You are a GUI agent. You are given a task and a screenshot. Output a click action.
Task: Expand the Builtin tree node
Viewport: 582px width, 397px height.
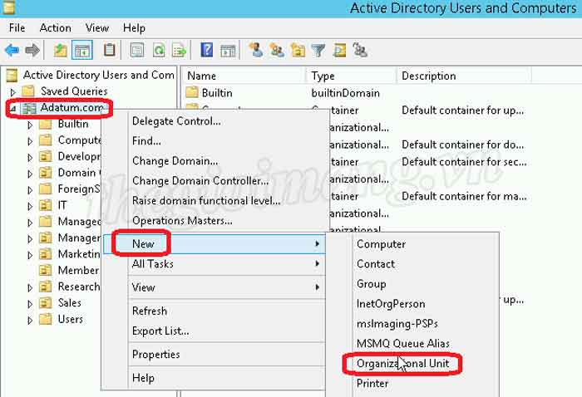30,125
